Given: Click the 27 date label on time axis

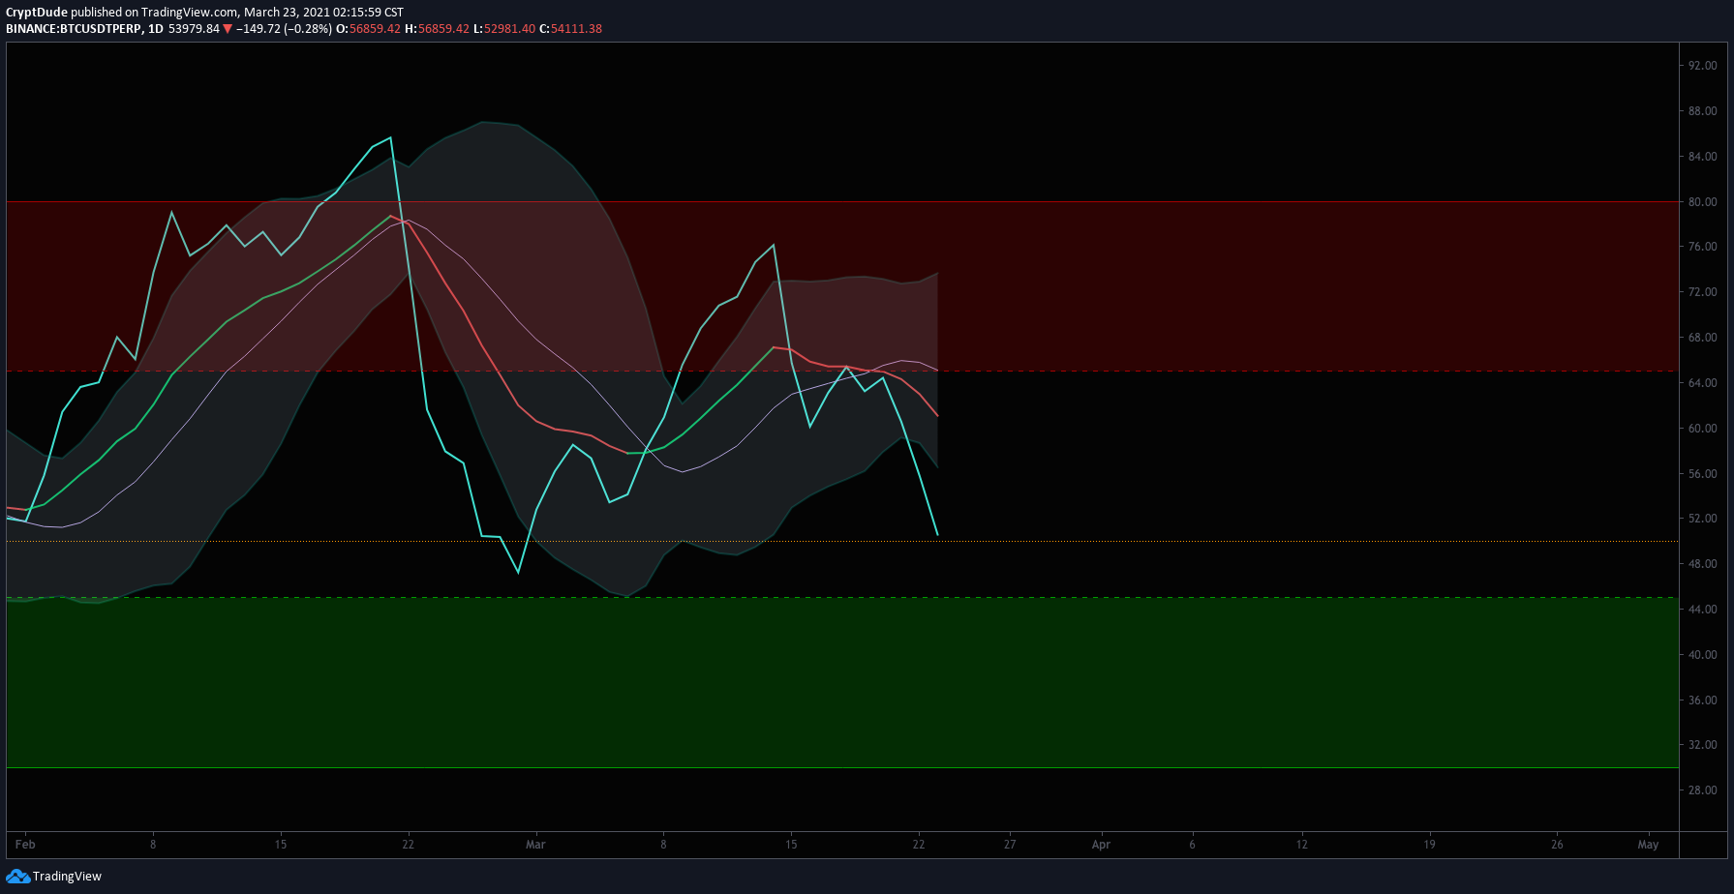Looking at the screenshot, I should click(x=1010, y=845).
